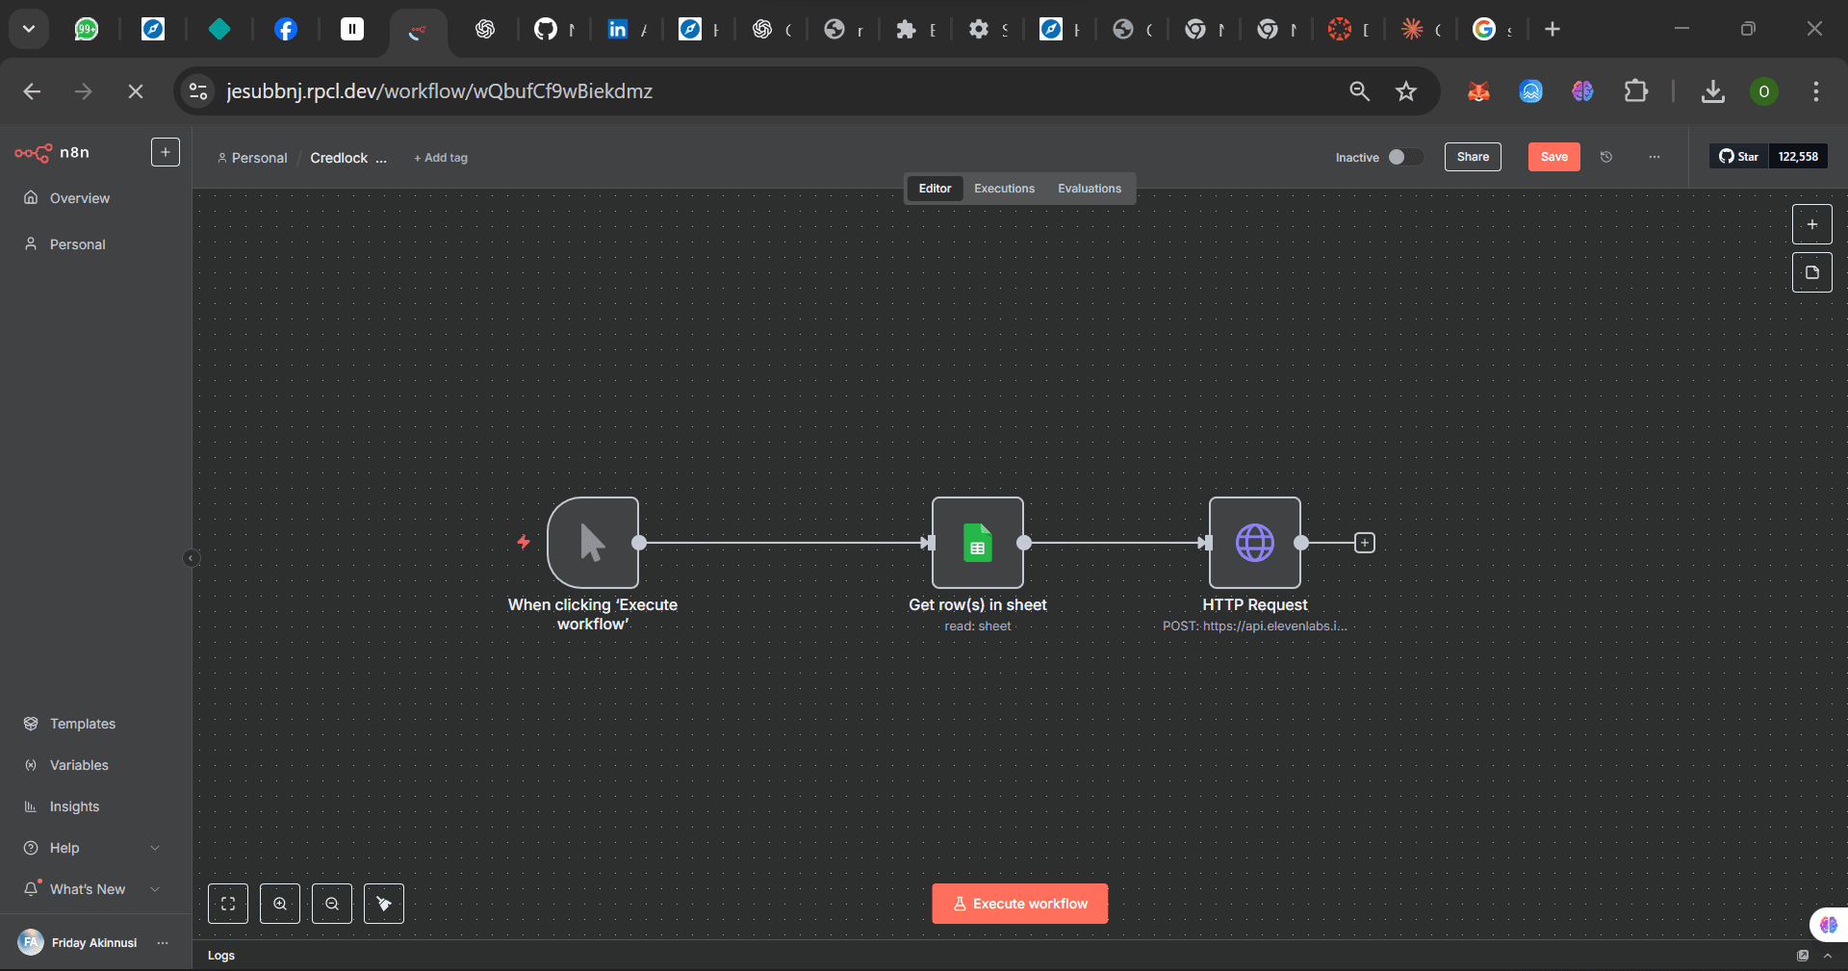This screenshot has height=971, width=1848.
Task: Click the Share button
Action: point(1473,157)
